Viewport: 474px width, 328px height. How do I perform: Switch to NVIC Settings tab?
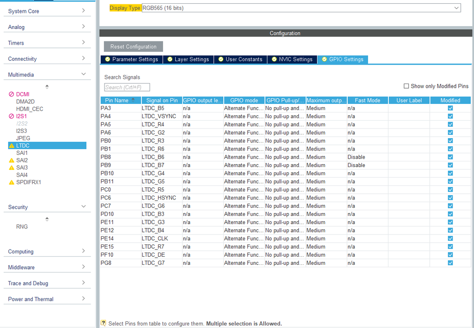point(292,59)
